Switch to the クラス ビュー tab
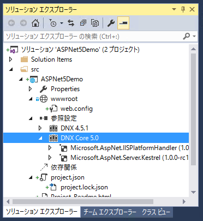This screenshot has width=203, height=221. point(156,212)
